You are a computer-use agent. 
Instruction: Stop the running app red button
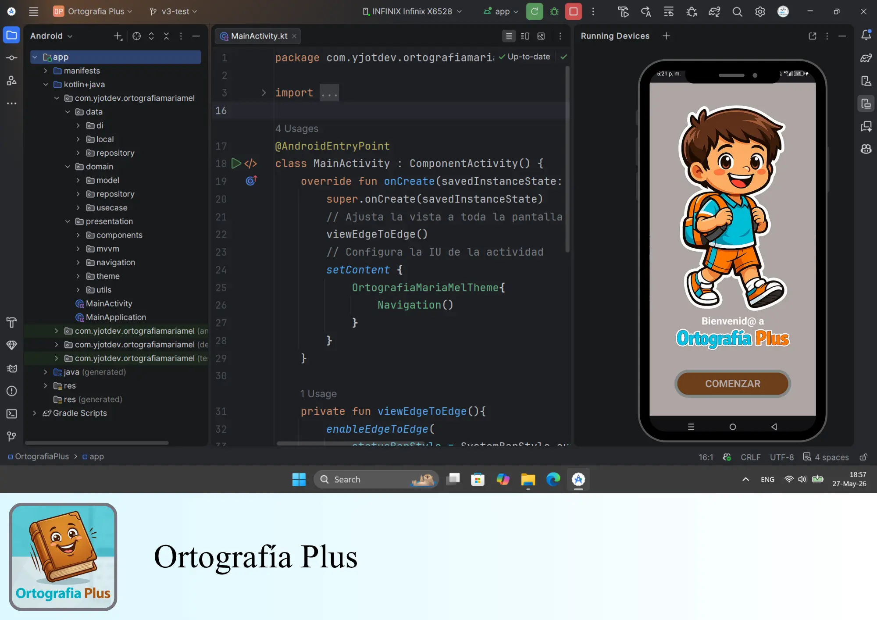(574, 11)
